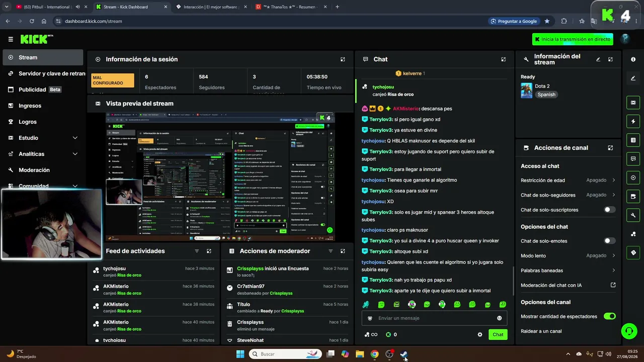Open Restricción de edad options
This screenshot has height=362, width=644.
568,180
